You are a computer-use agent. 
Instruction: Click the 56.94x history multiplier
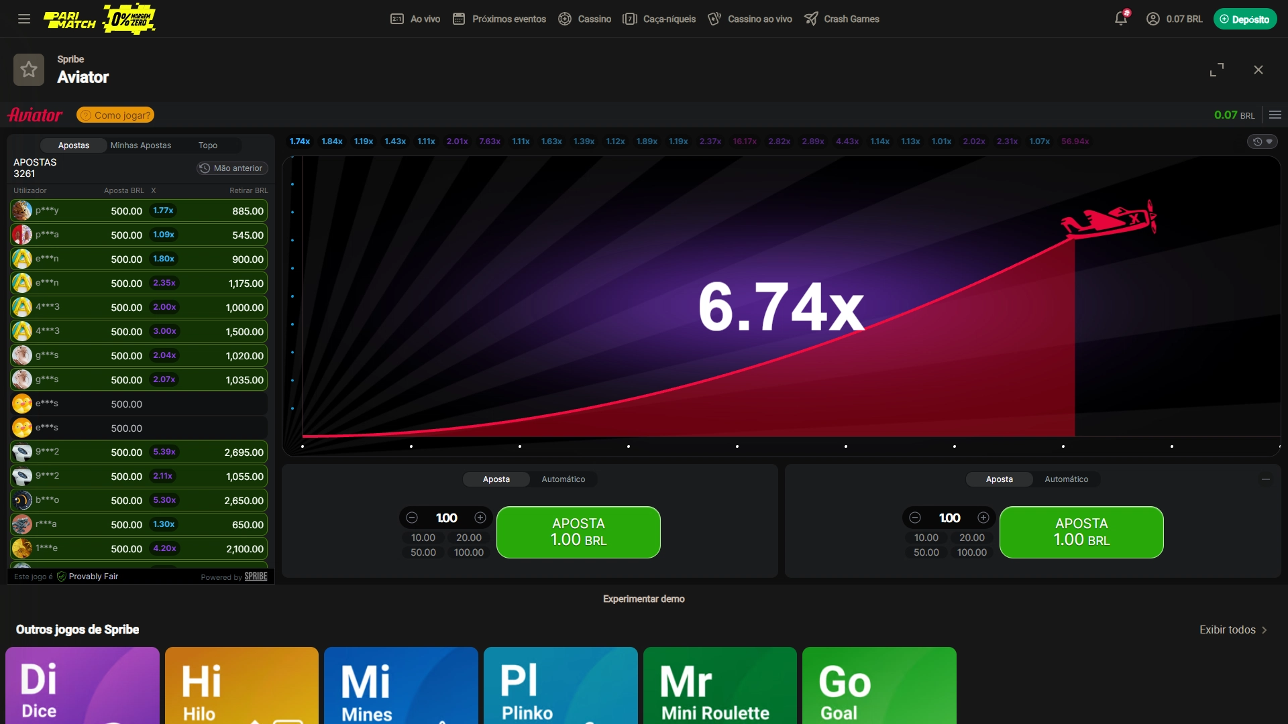1075,141
